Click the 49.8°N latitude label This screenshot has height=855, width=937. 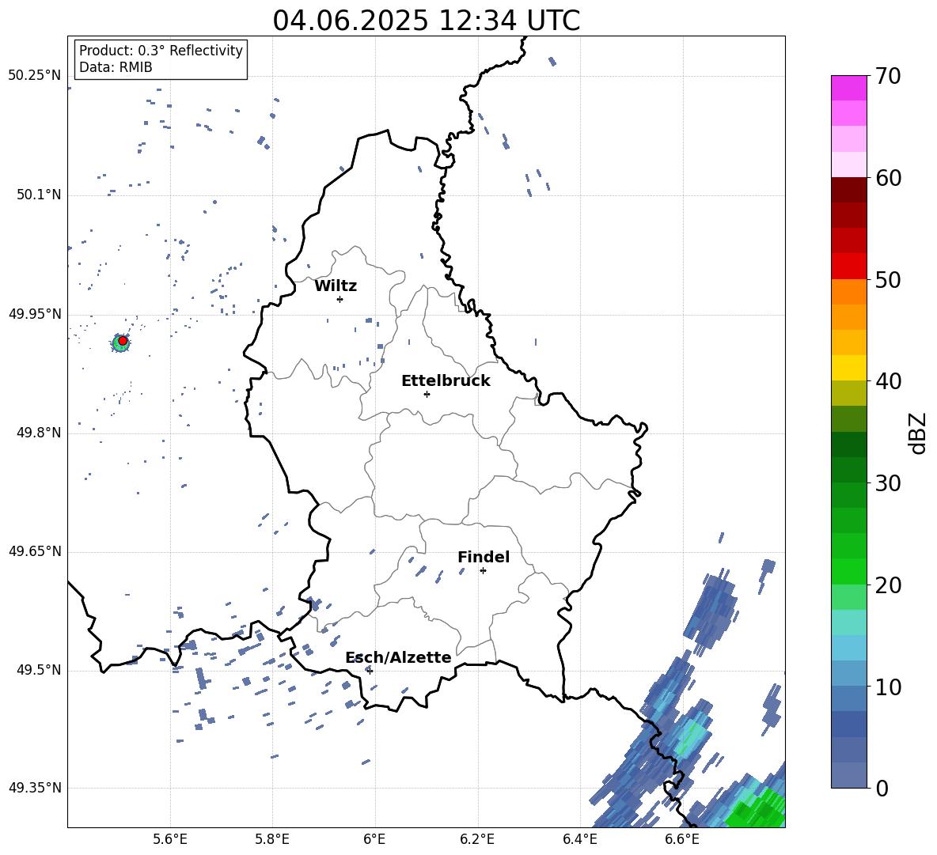39,433
